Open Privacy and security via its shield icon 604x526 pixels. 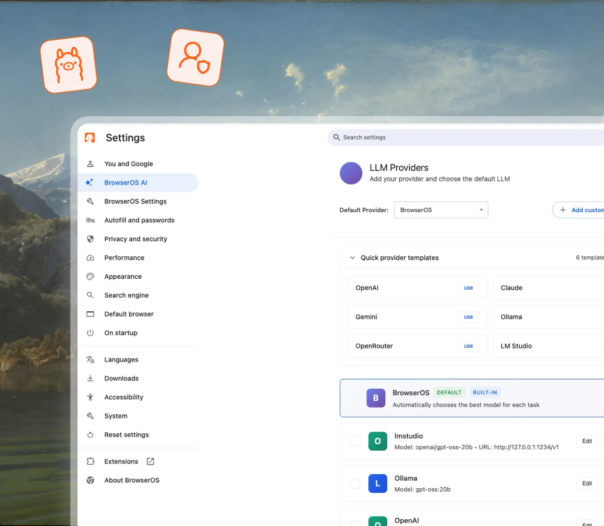90,239
